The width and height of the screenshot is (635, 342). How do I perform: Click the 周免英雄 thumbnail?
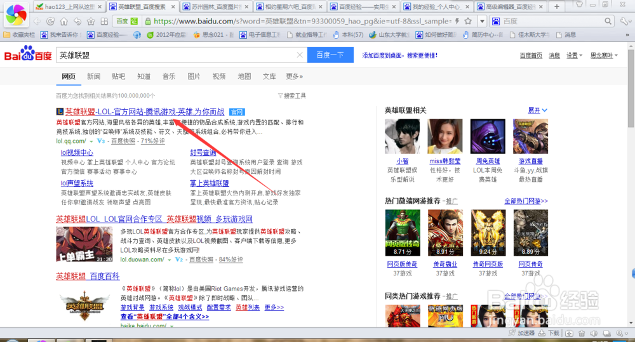pyautogui.click(x=488, y=136)
